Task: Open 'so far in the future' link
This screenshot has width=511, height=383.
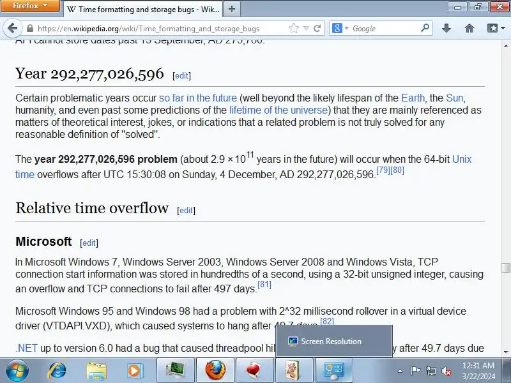Action: pos(198,98)
